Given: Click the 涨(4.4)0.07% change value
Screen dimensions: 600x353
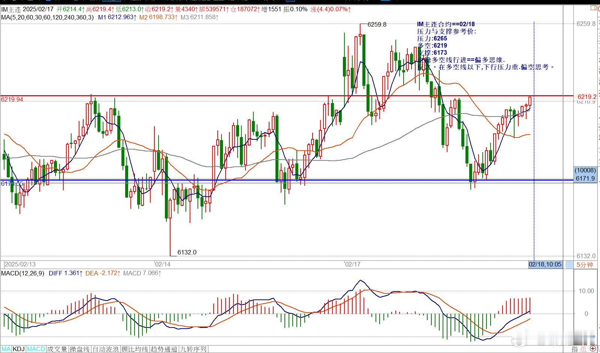Looking at the screenshot, I should 330,9.
